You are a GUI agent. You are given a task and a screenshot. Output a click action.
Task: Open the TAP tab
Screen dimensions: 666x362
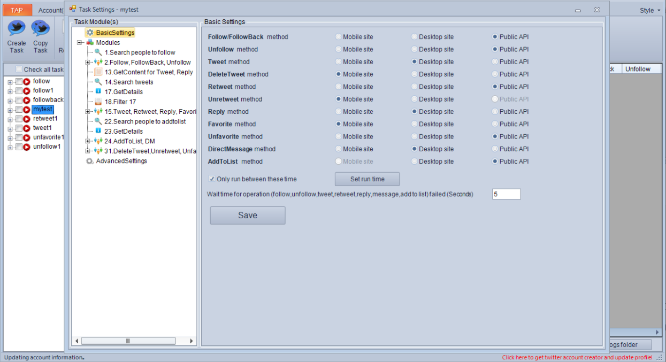[17, 10]
